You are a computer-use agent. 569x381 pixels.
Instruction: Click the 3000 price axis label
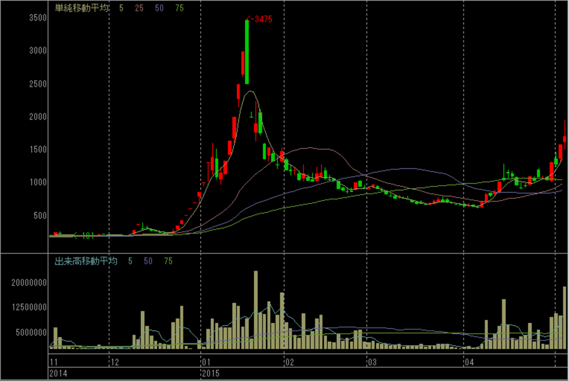[38, 51]
